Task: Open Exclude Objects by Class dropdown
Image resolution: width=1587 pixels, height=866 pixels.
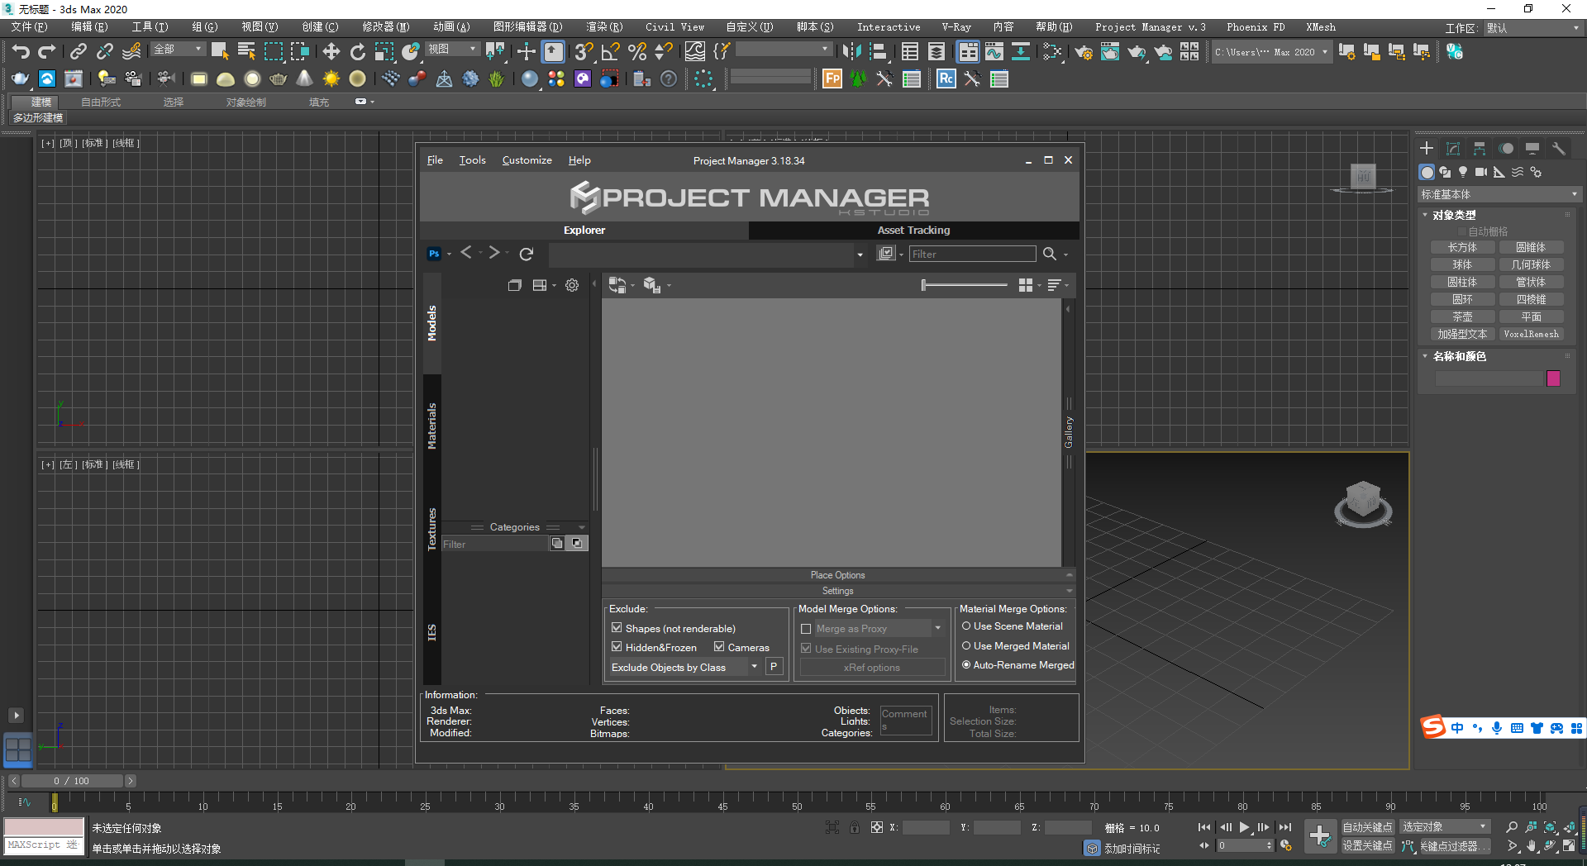Action: point(684,667)
